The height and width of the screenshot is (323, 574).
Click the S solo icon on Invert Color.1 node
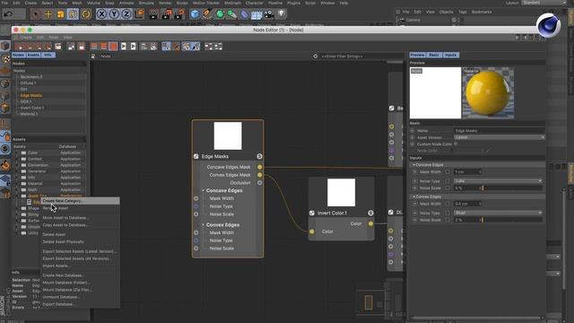tap(370, 213)
